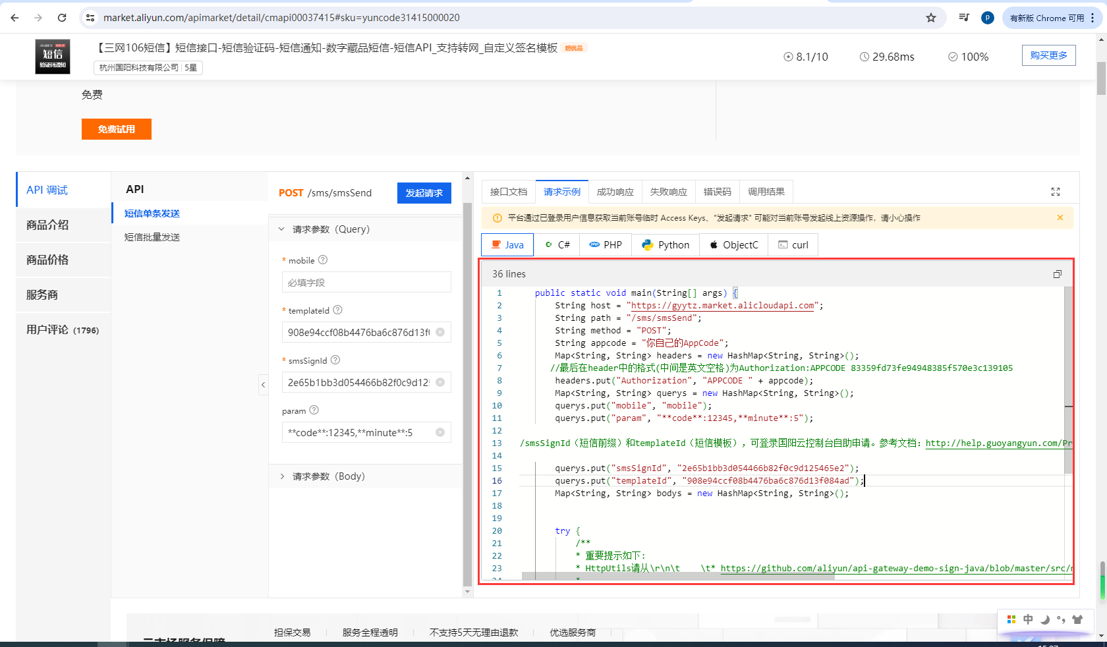Click the product logo thumbnail

point(53,56)
